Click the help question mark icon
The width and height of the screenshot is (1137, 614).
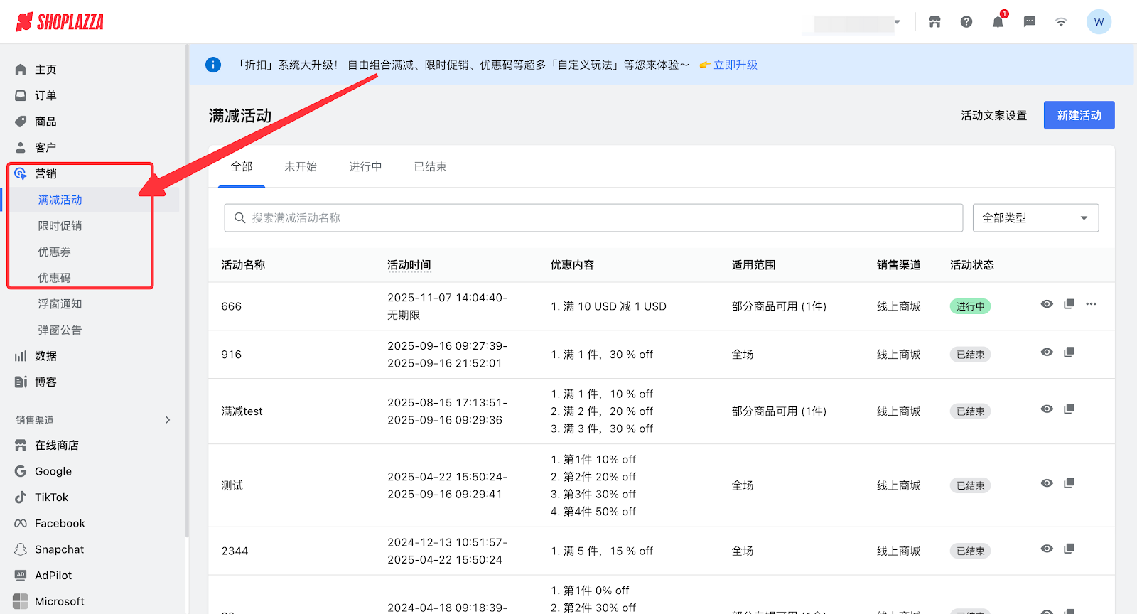(966, 22)
